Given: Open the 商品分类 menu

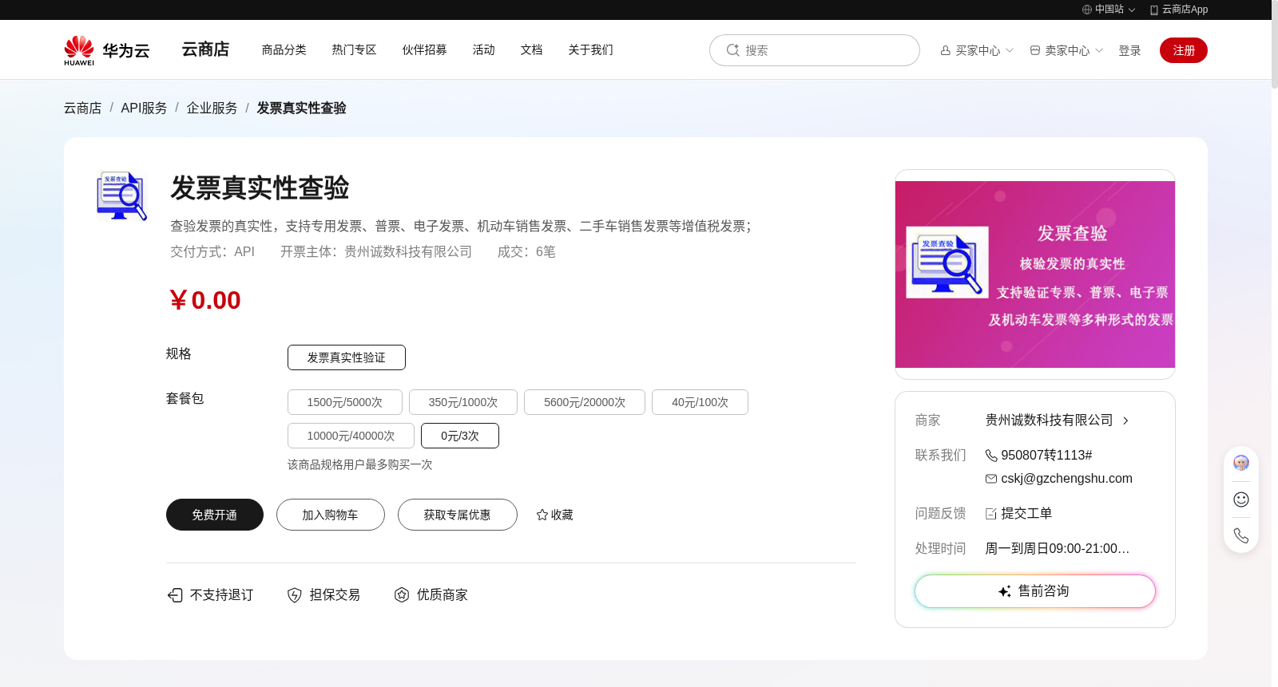Looking at the screenshot, I should [x=284, y=49].
